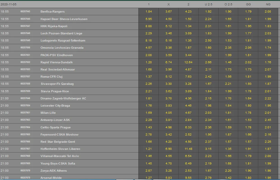
Task: Pick draw odds for Sivasspor-Fk Qarabag
Action: point(168,84)
